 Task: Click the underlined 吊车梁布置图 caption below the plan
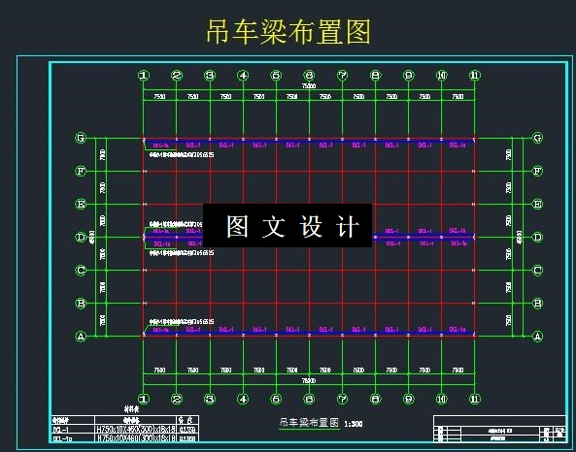click(309, 422)
